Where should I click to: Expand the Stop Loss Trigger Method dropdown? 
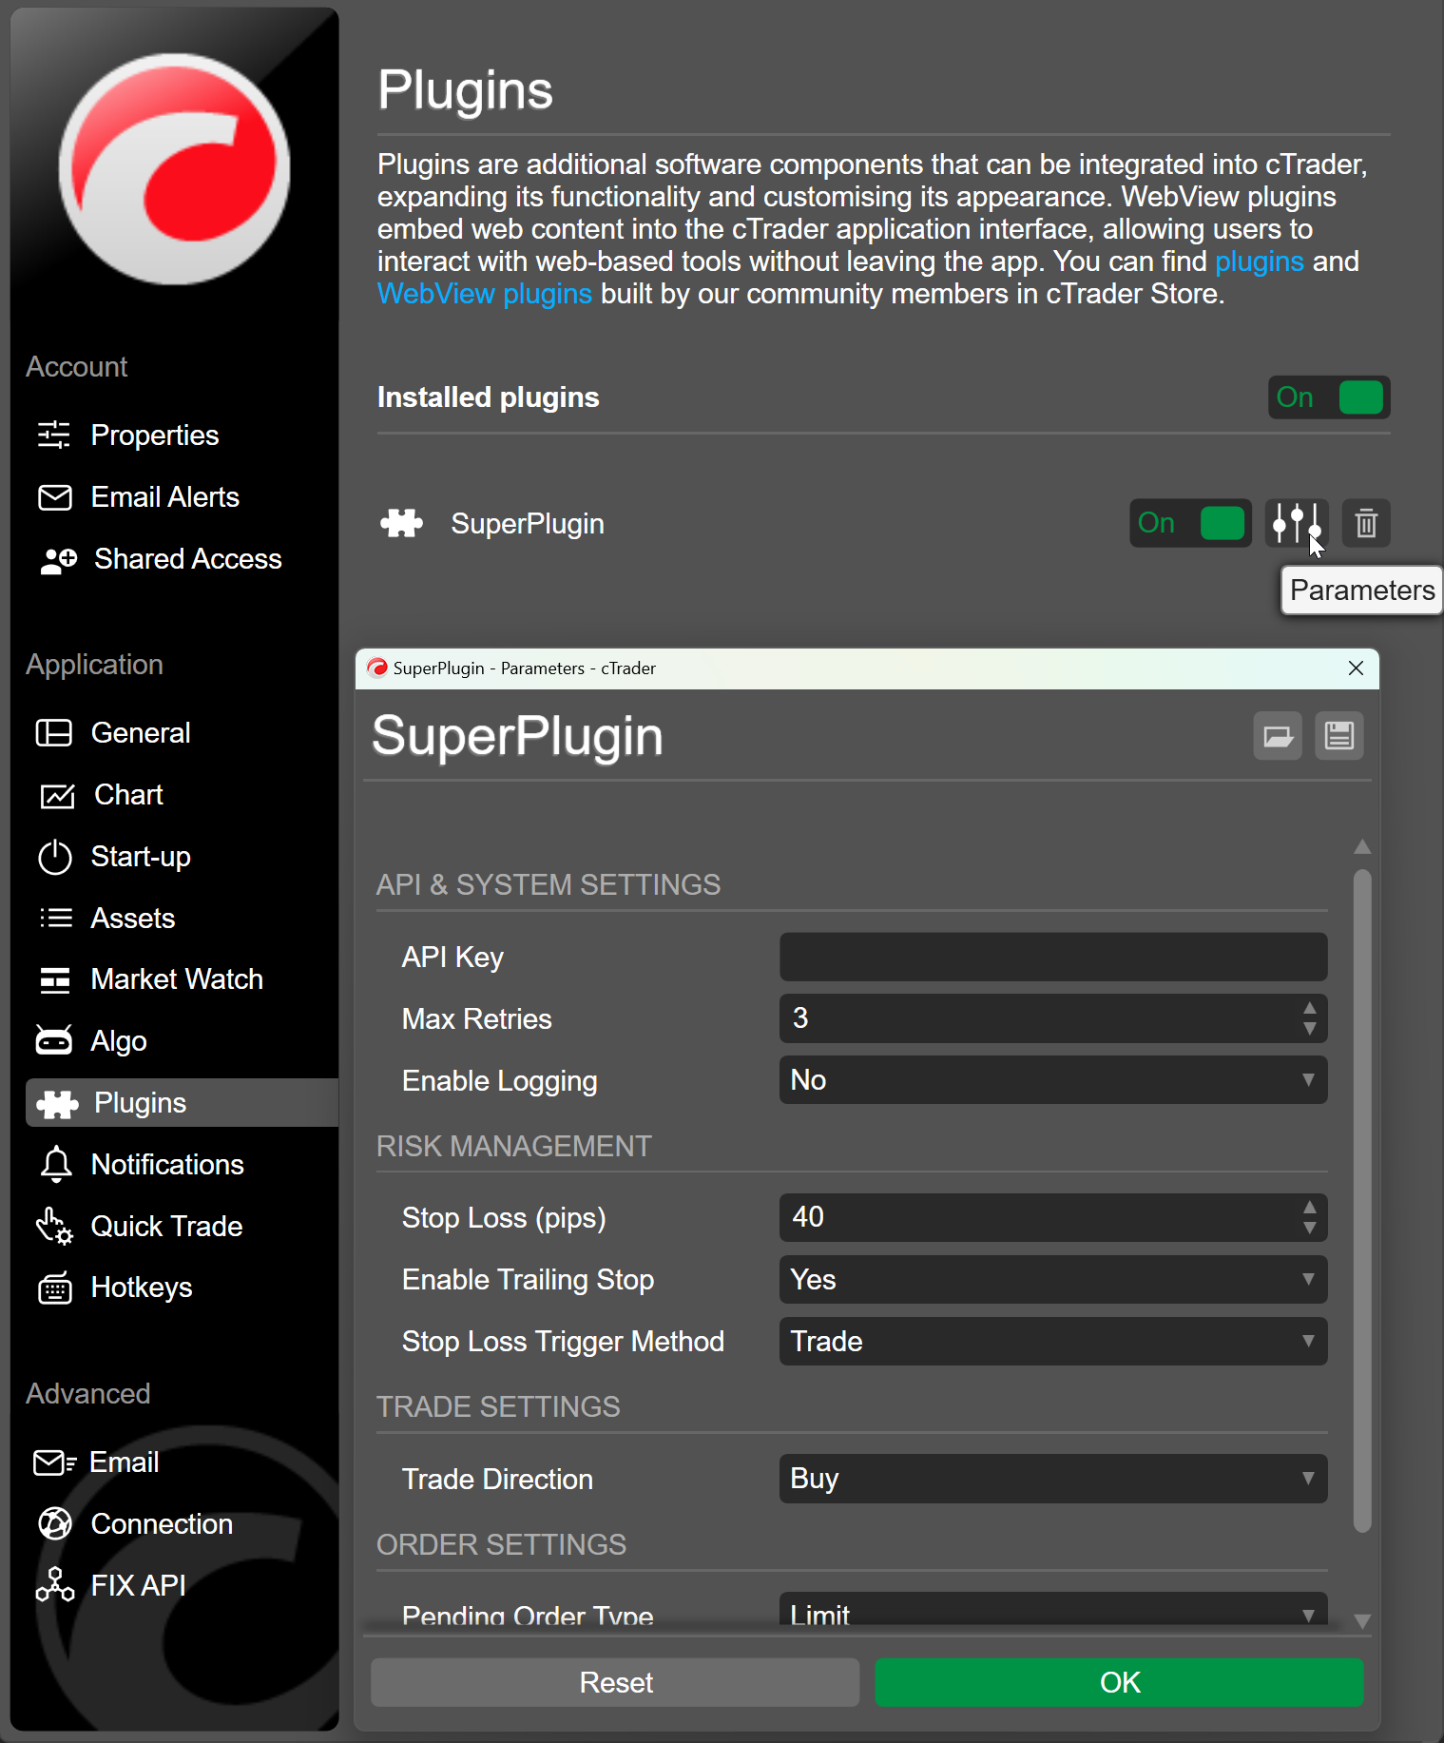click(1052, 1342)
